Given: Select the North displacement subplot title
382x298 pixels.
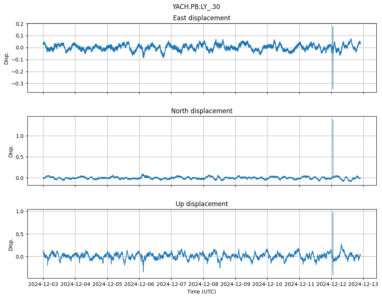Looking at the screenshot, I should click(202, 111).
